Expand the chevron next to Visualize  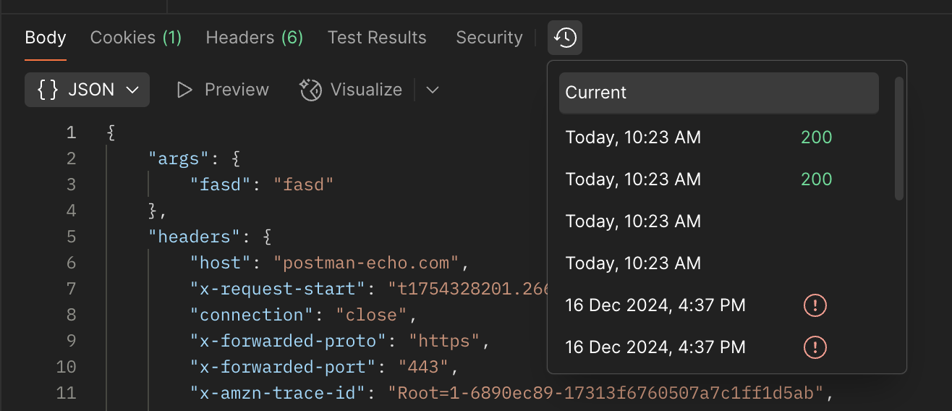[x=433, y=90]
